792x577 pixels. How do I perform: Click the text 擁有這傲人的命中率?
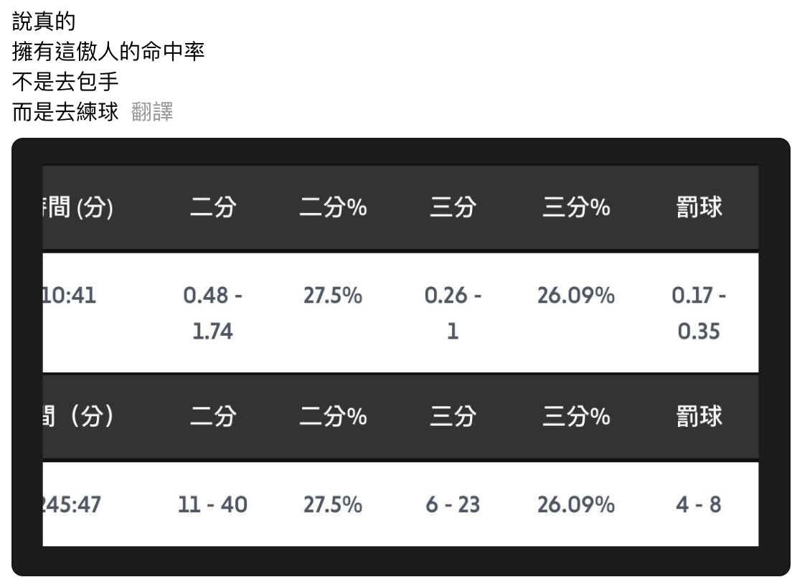pyautogui.click(x=108, y=52)
